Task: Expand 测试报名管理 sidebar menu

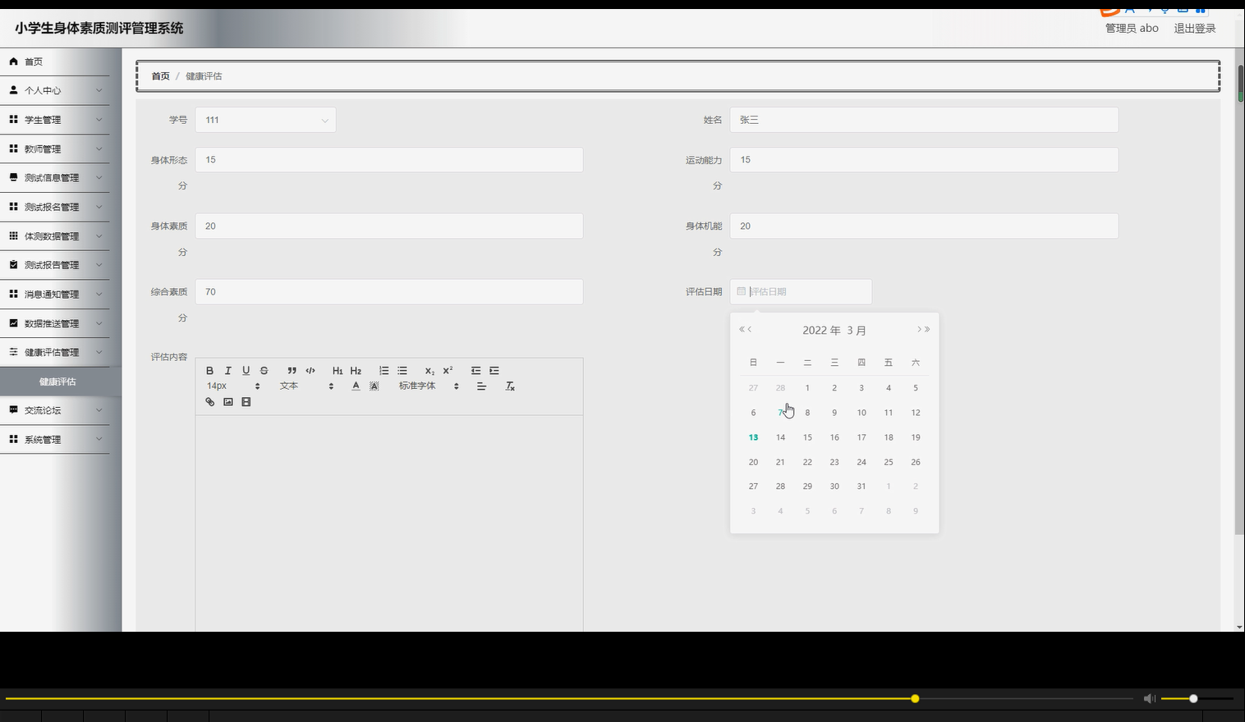Action: coord(55,207)
